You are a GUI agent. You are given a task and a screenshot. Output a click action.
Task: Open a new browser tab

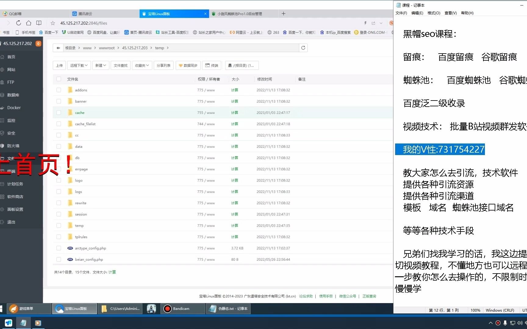[283, 13]
